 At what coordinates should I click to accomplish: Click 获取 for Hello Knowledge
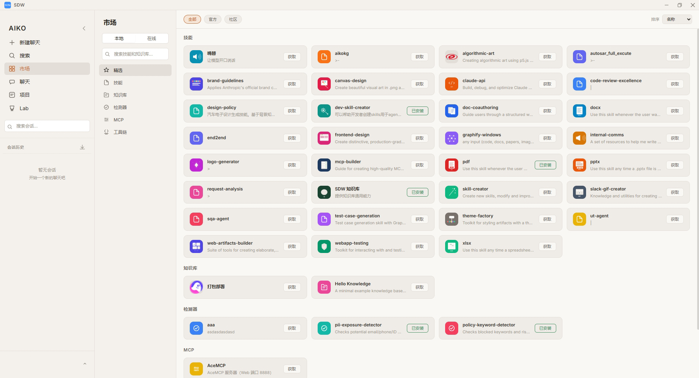tap(419, 287)
